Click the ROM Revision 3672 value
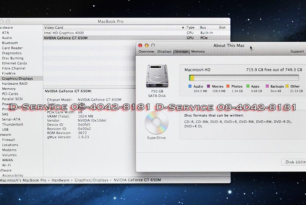The height and width of the screenshot is (205, 306). [x=82, y=133]
